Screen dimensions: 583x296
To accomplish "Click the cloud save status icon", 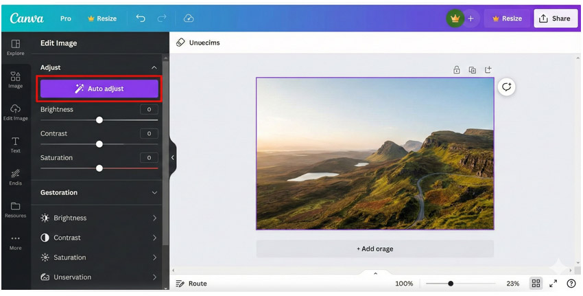I will pyautogui.click(x=189, y=19).
